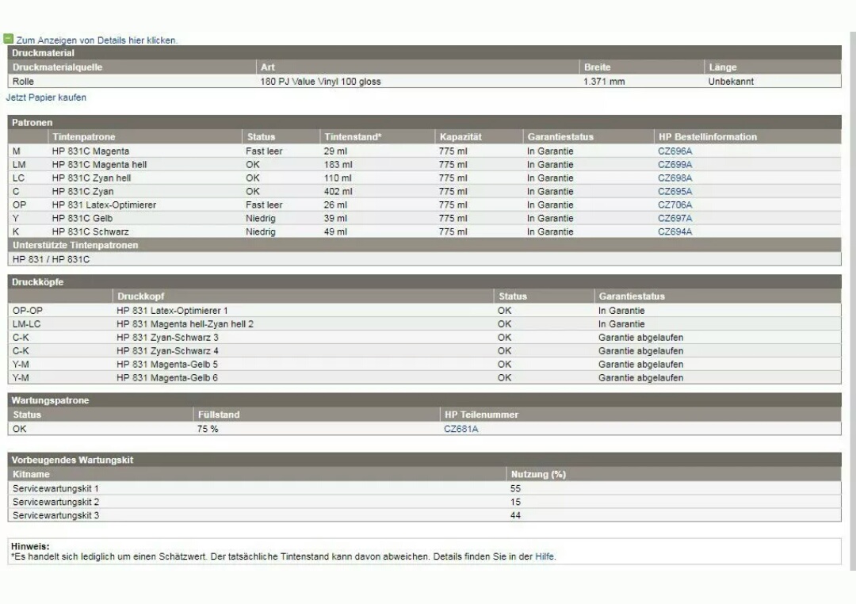856x604 pixels.
Task: Select printhead 'HP 831 Zyan-Schwarz 4'
Action: pos(167,350)
